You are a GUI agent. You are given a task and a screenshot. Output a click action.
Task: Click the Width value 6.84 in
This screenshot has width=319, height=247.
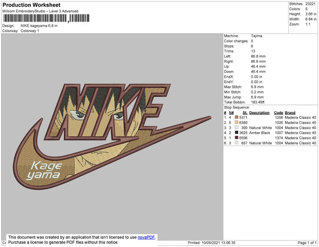(x=310, y=19)
